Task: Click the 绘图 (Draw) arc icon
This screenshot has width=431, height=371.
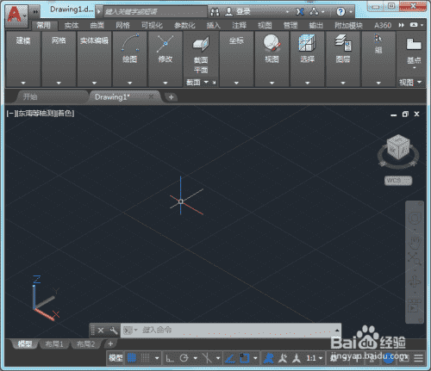Action: (x=130, y=43)
